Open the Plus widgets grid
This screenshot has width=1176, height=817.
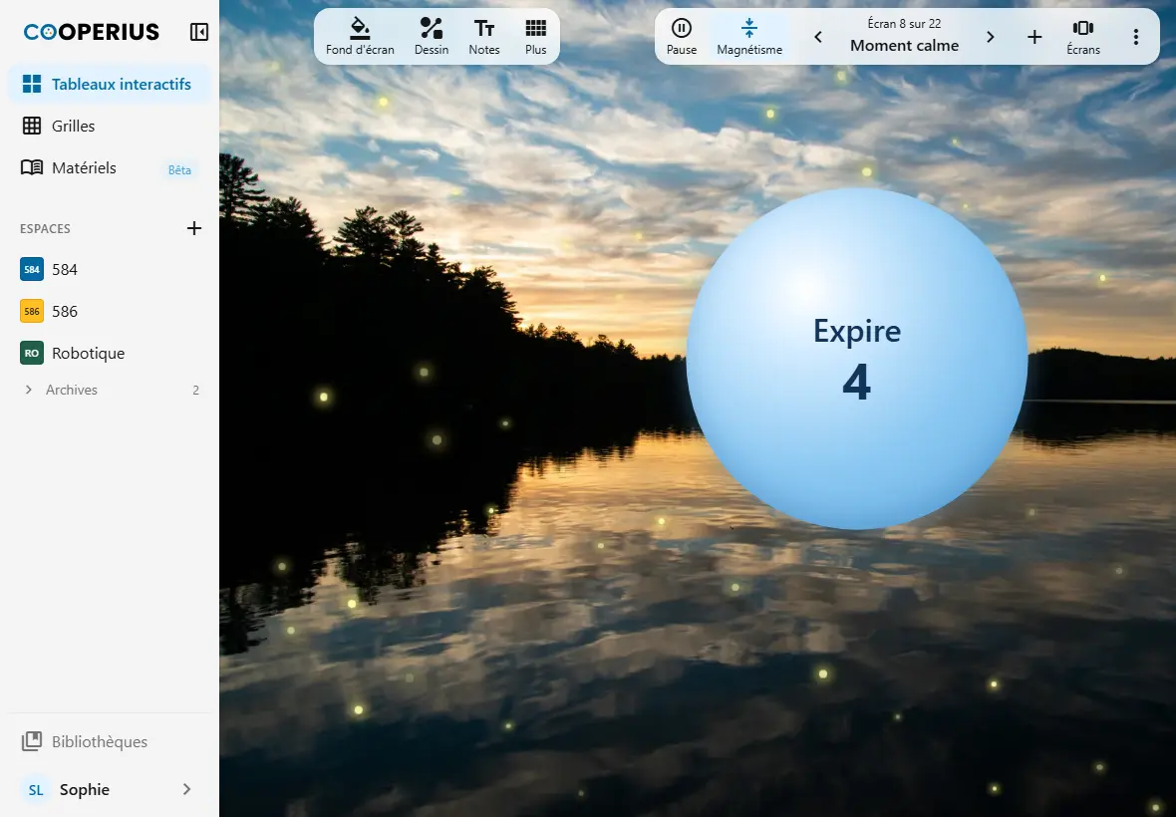pos(535,37)
